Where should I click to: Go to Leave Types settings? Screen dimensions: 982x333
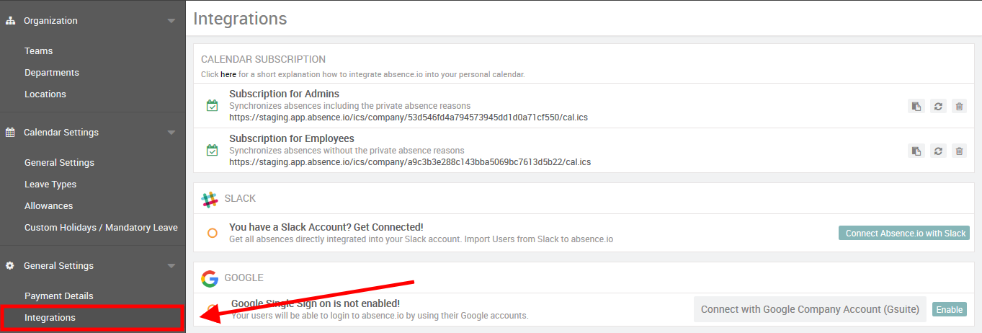click(50, 185)
